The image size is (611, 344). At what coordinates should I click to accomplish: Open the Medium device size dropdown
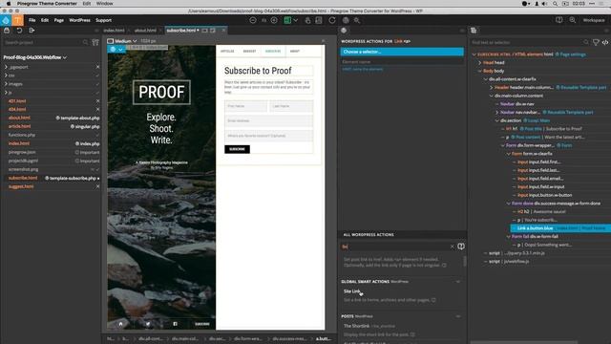(x=122, y=41)
